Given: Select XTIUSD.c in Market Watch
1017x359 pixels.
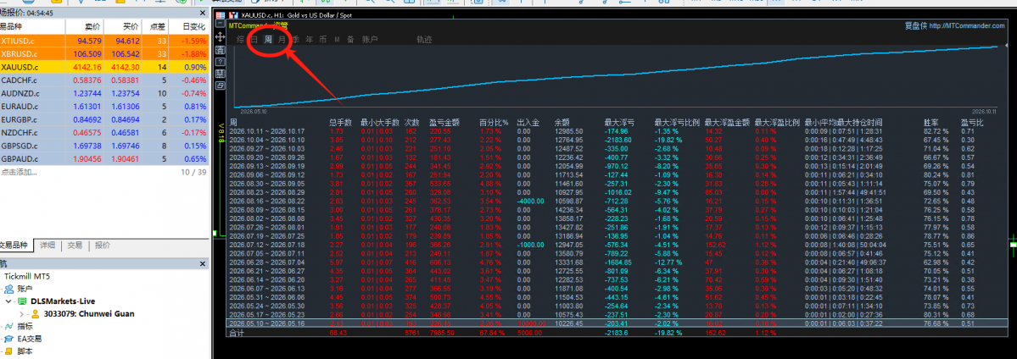Looking at the screenshot, I should pos(103,41).
